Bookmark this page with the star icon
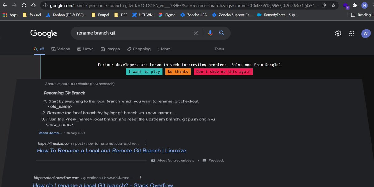This screenshot has width=374, height=187. click(333, 5)
